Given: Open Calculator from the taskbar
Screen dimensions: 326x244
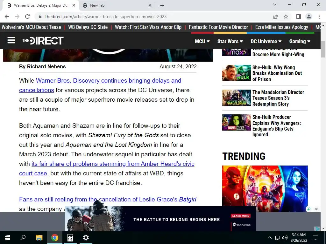Looking at the screenshot, I should pyautogui.click(x=70, y=238).
